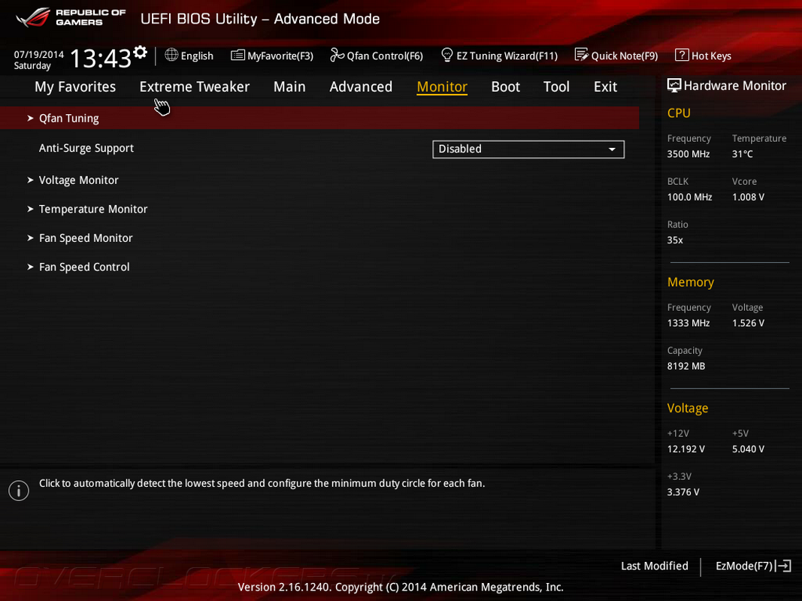
Task: Click the EZ Tuning Wizard lightbulb icon
Action: click(447, 55)
